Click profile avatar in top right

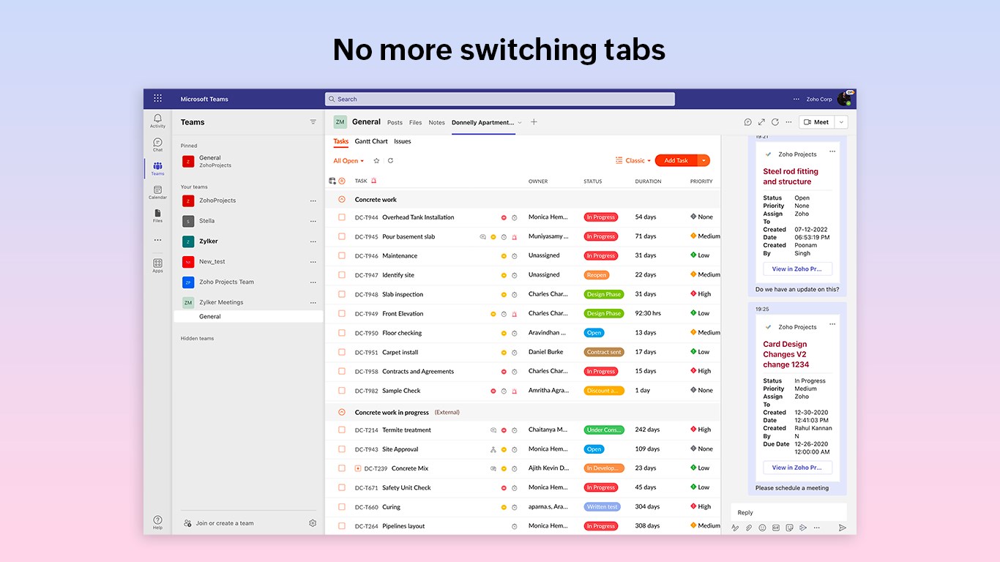pyautogui.click(x=844, y=99)
